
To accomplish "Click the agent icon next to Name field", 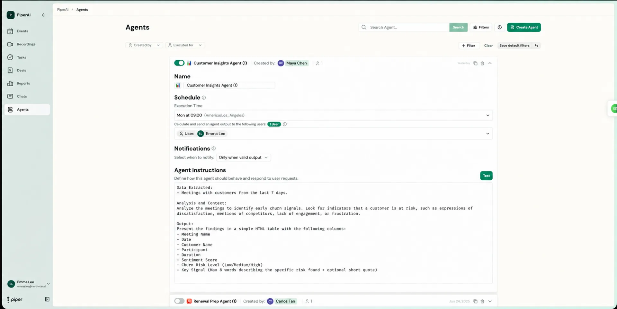I will [x=178, y=85].
